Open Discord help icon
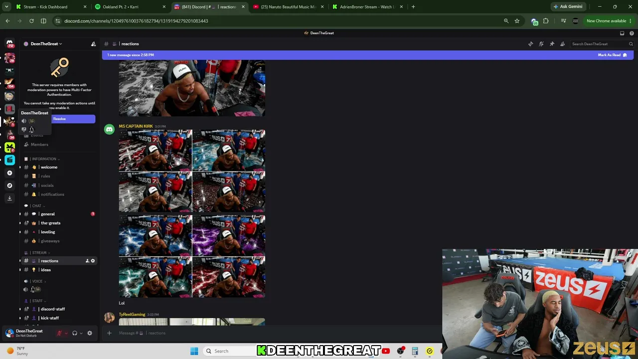 tap(632, 33)
